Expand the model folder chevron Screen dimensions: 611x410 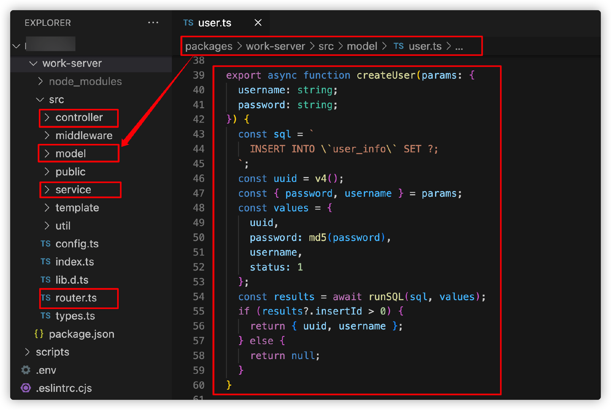click(x=47, y=153)
